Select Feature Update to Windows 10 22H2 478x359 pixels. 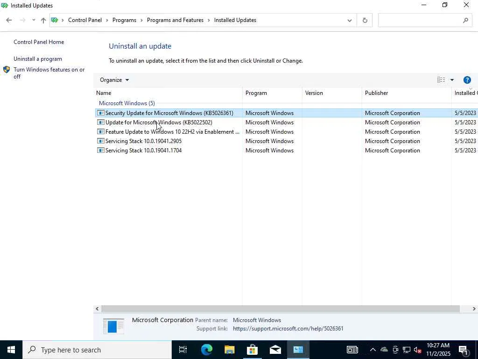(287, 132)
